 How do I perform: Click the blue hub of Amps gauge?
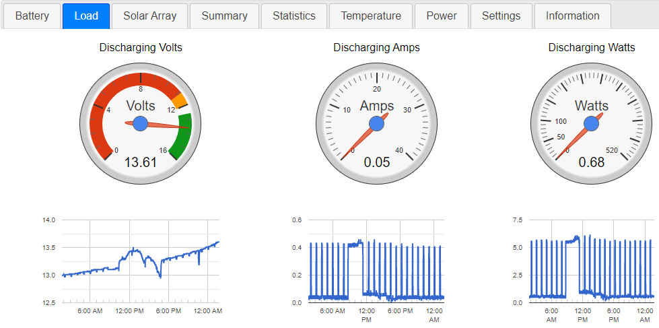[376, 123]
